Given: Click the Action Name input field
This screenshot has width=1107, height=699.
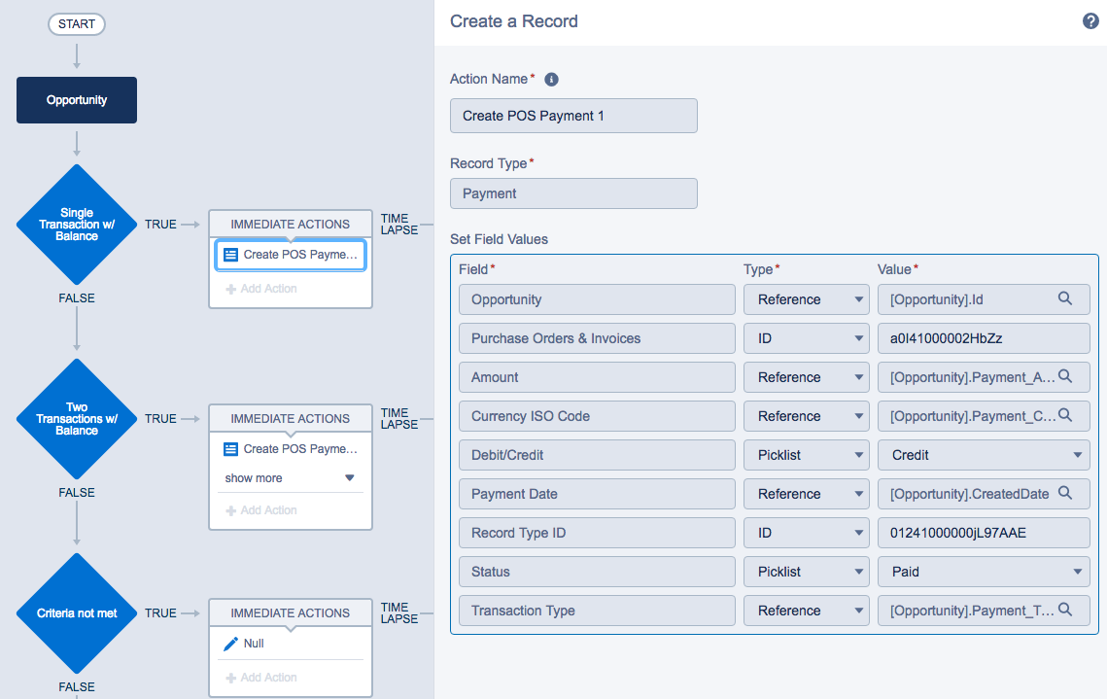Looking at the screenshot, I should click(x=573, y=116).
